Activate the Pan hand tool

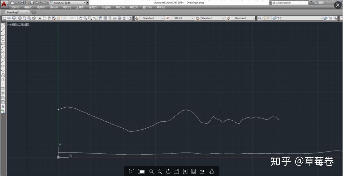[80, 18]
